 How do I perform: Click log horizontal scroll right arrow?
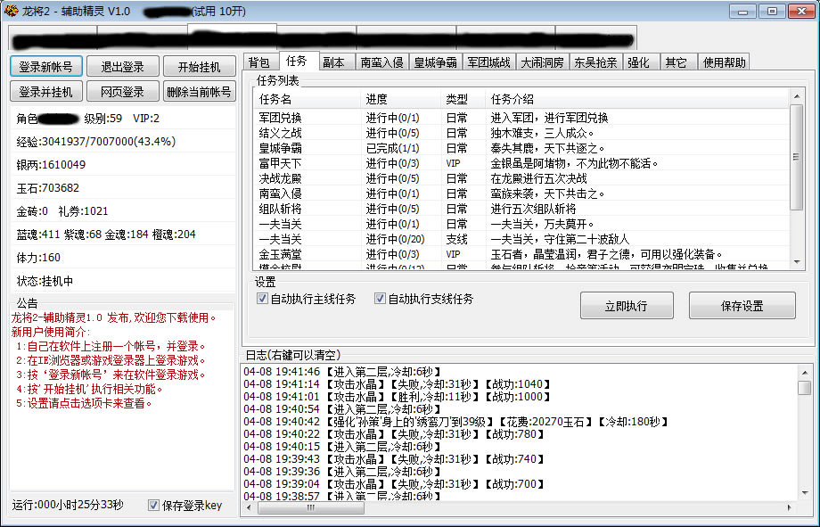pos(789,507)
